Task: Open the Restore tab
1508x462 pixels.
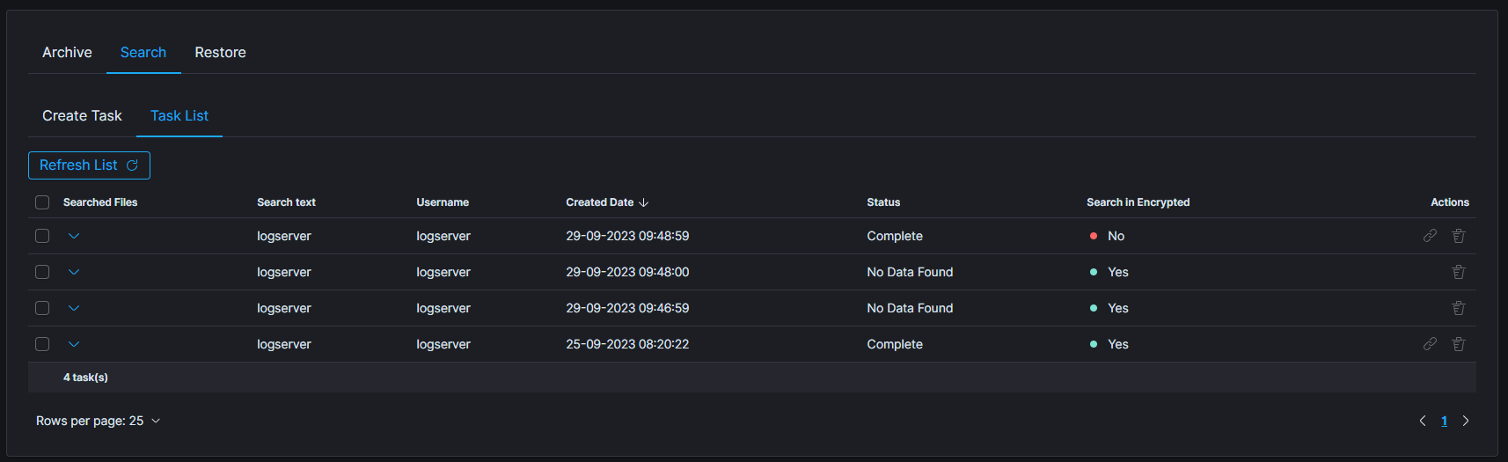Action: click(220, 53)
